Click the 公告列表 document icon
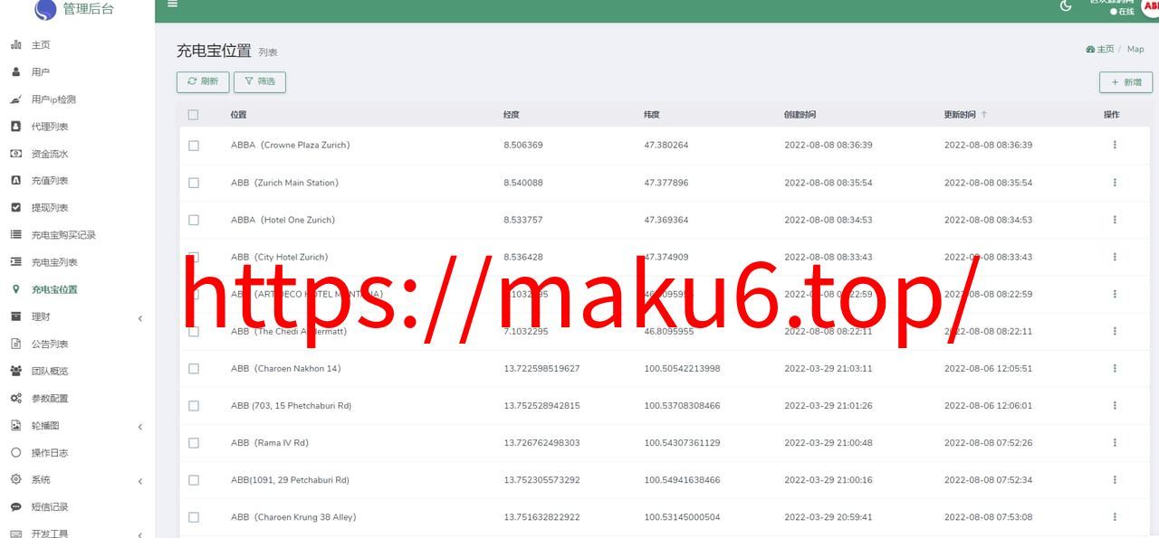 point(15,344)
